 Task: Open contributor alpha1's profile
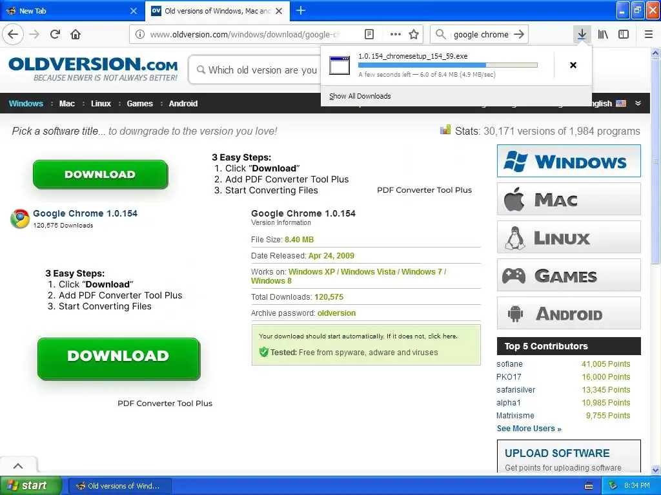(509, 403)
